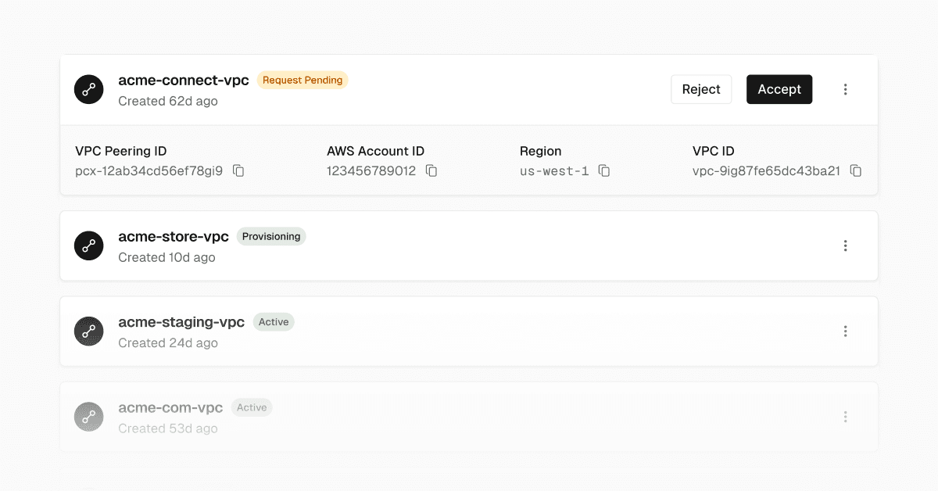Copy the VPC ID value

tap(856, 170)
